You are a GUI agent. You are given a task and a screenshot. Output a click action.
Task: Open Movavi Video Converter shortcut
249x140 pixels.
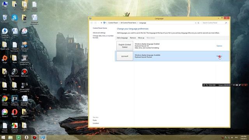pos(25,87)
